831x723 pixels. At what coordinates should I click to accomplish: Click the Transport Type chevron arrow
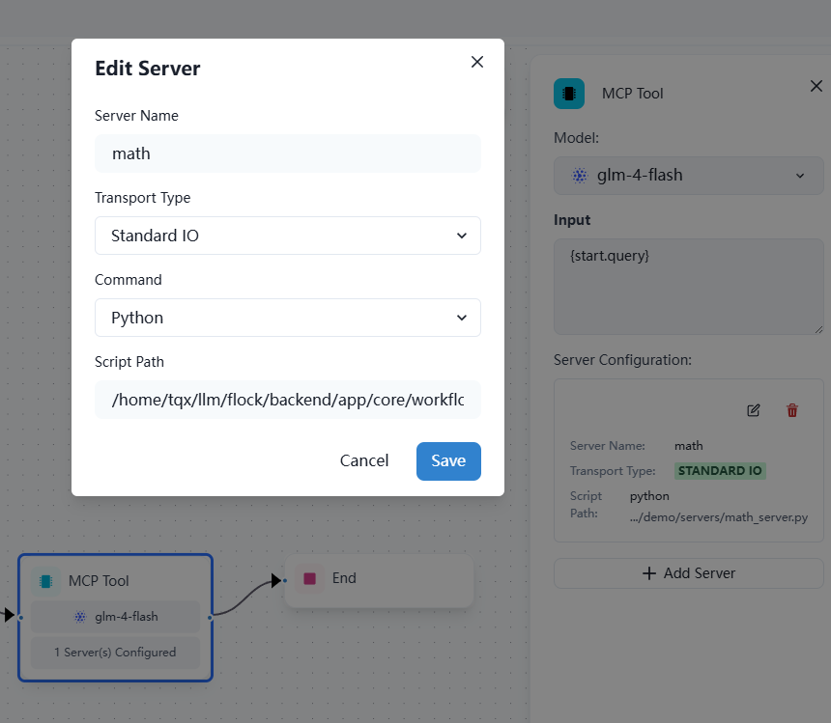pos(462,236)
